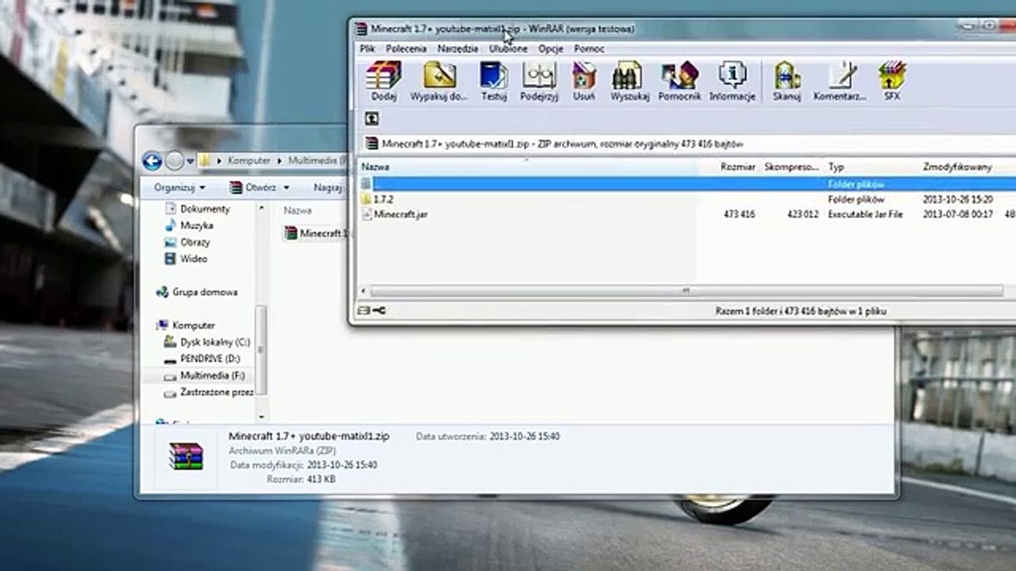Open the Plik menu
Viewport: 1016px width, 571px height.
tap(368, 48)
